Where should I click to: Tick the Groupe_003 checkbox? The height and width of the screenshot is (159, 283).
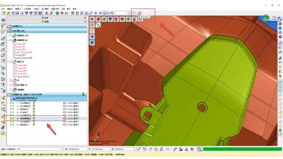(x=14, y=55)
